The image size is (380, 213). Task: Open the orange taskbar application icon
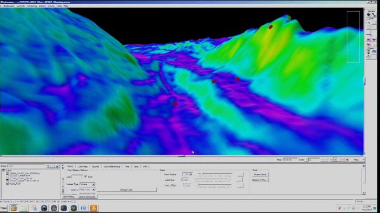click(94, 208)
